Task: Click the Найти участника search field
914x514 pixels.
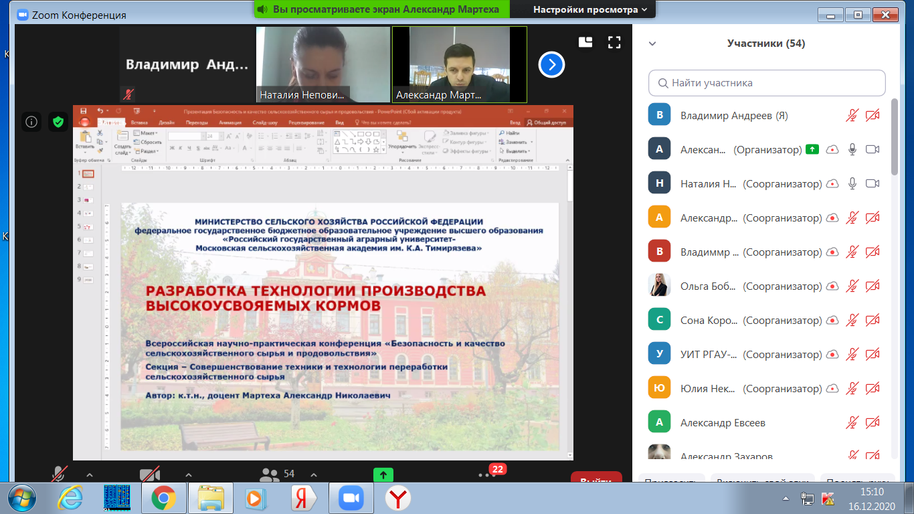Action: (767, 83)
